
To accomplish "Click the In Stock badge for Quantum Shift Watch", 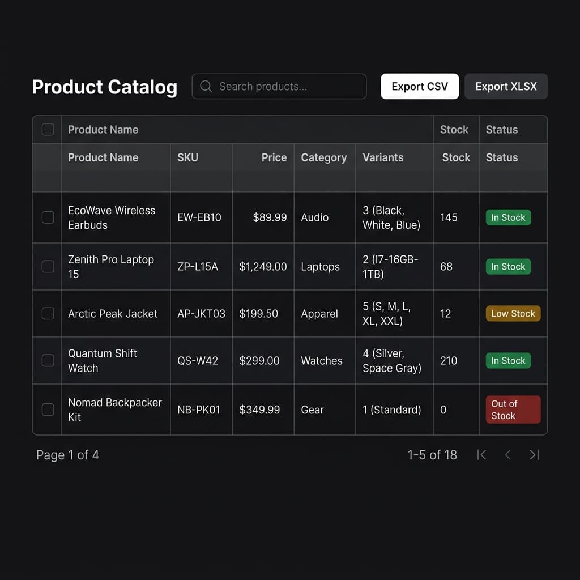I will pos(508,360).
